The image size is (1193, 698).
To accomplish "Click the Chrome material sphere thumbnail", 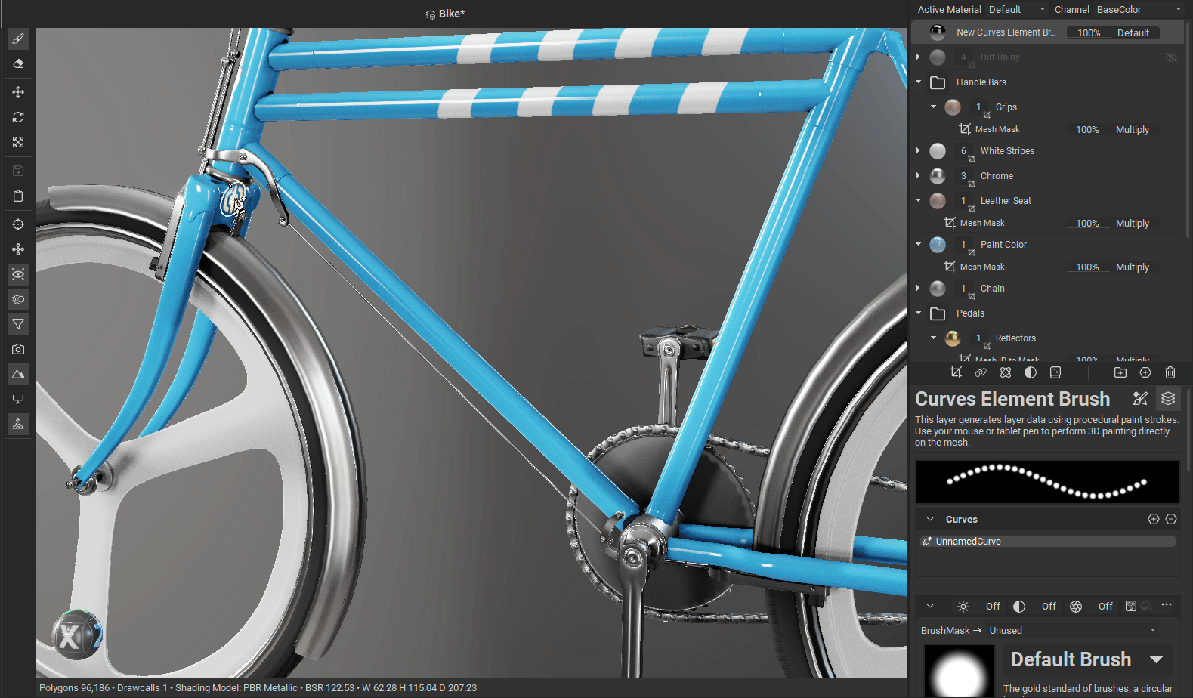I will coord(938,176).
